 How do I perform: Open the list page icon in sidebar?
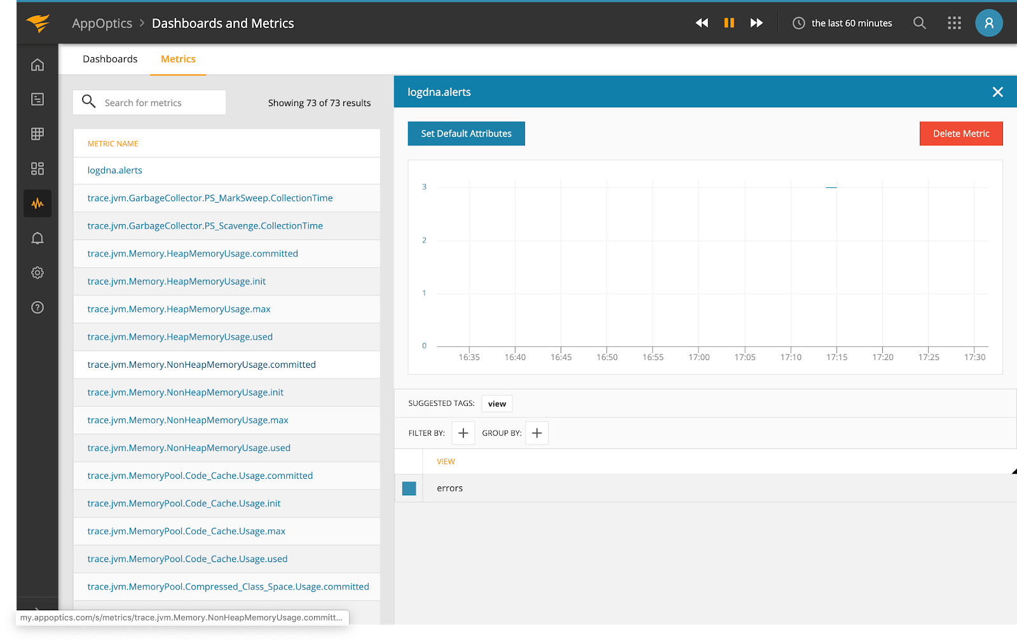(x=38, y=99)
